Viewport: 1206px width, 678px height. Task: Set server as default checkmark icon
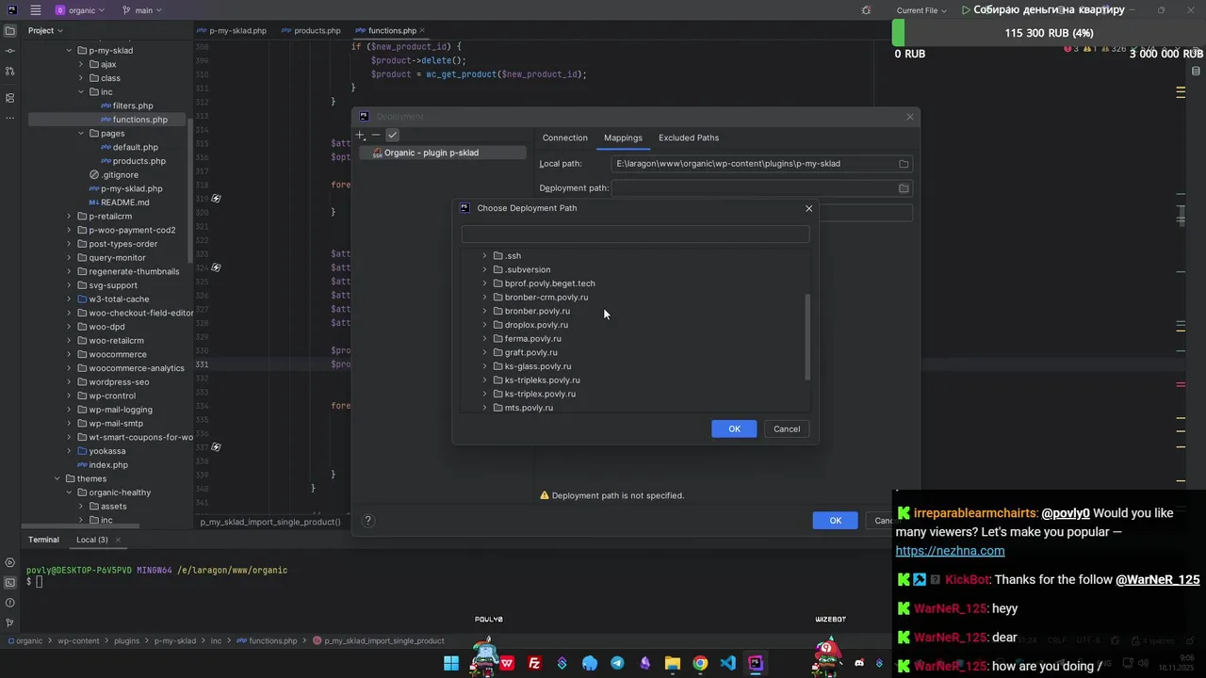coord(393,135)
